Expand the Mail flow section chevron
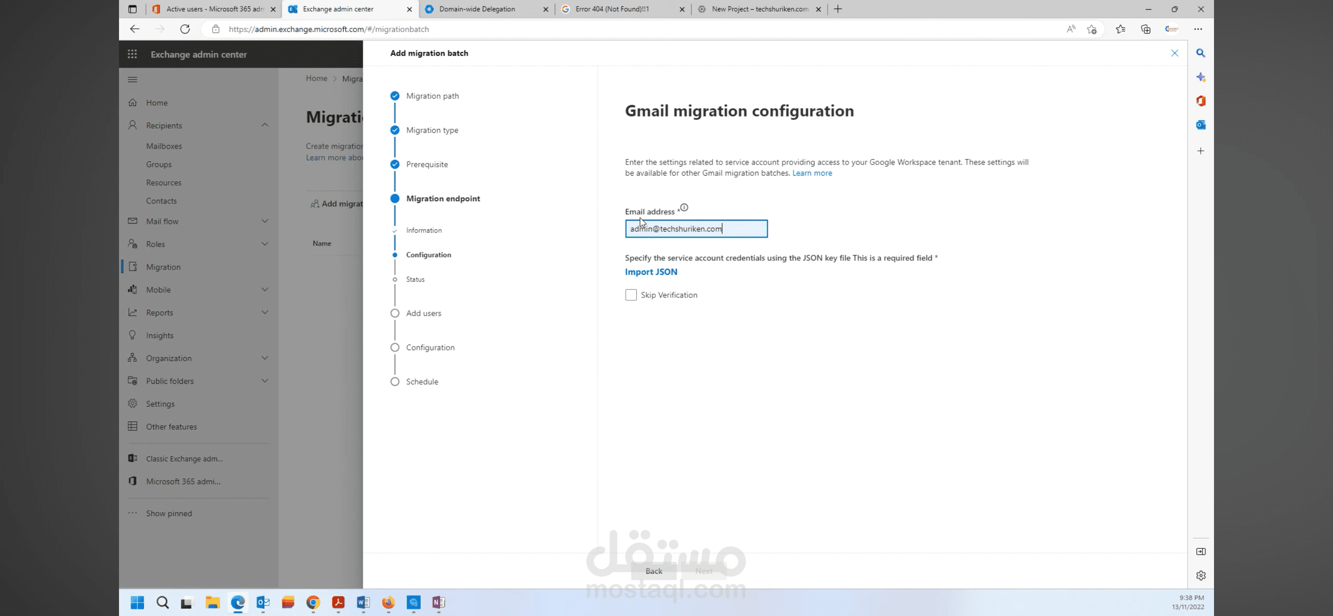 [265, 221]
